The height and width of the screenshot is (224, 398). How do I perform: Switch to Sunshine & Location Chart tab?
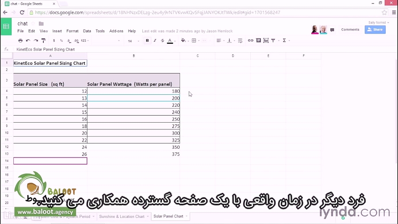122,216
